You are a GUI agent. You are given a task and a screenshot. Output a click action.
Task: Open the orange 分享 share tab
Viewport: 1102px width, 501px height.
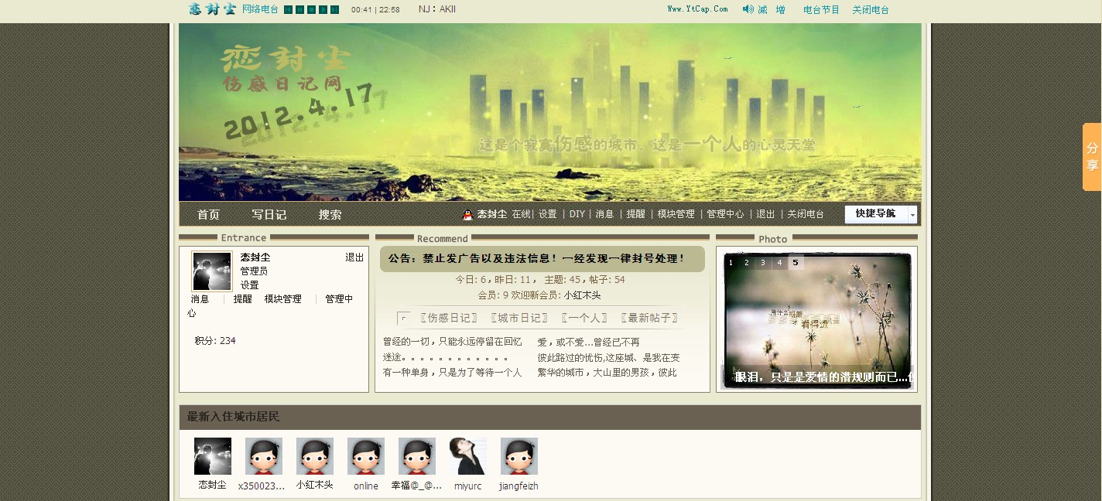(1092, 157)
